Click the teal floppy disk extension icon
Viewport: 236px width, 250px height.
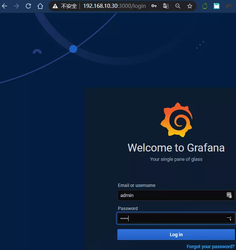coord(216,6)
